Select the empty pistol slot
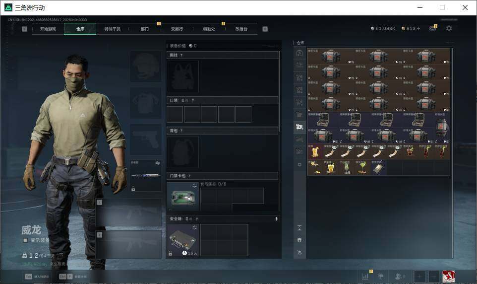 (146, 139)
